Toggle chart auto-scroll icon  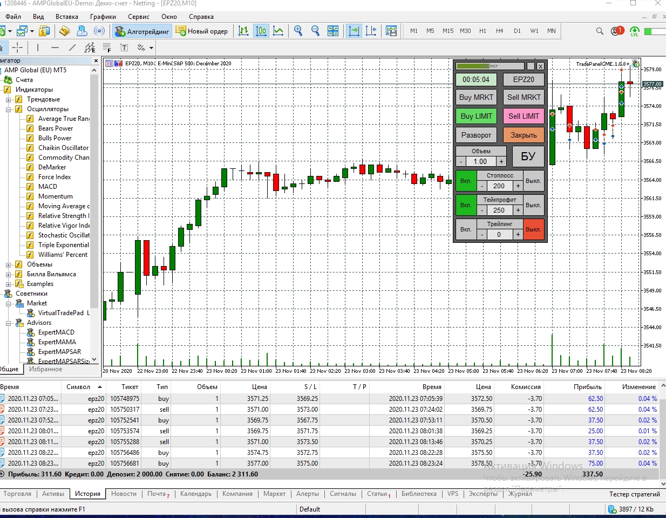pyautogui.click(x=354, y=31)
